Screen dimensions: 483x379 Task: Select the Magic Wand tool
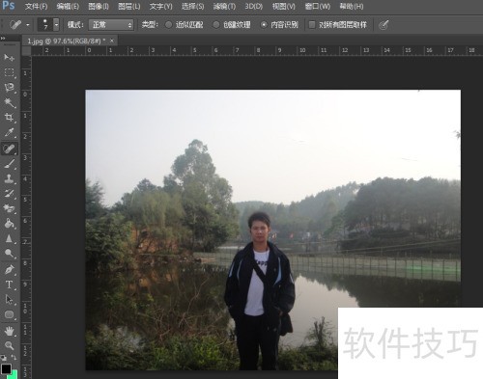click(9, 102)
